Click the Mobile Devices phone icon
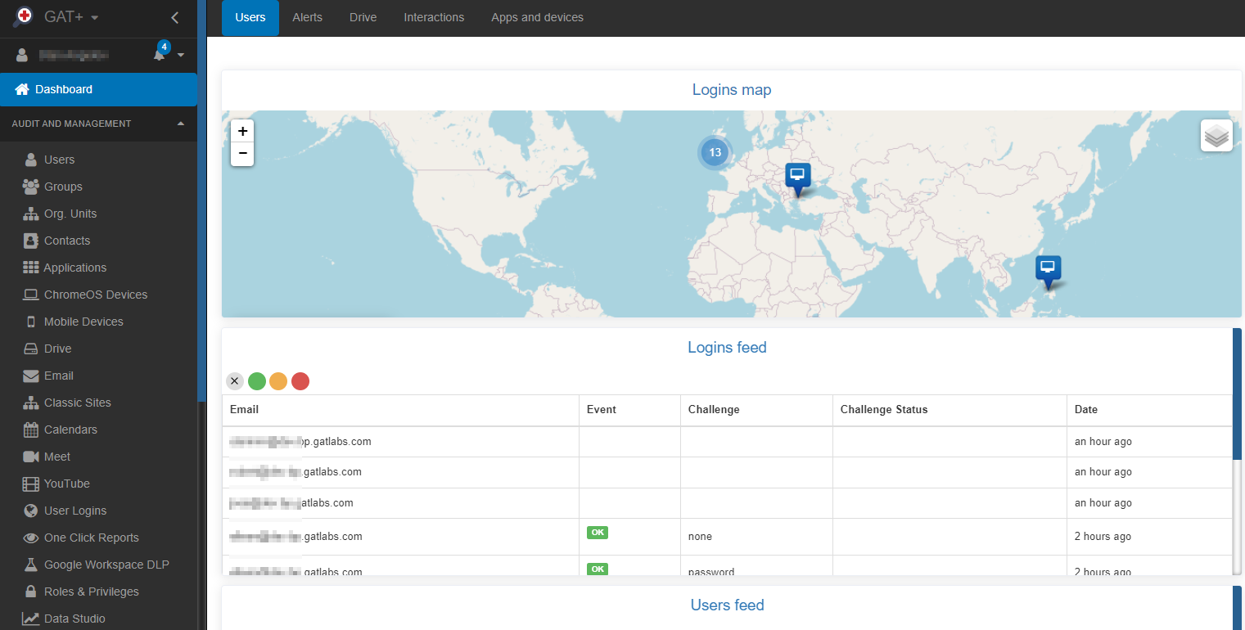Image resolution: width=1245 pixels, height=630 pixels. 31,322
